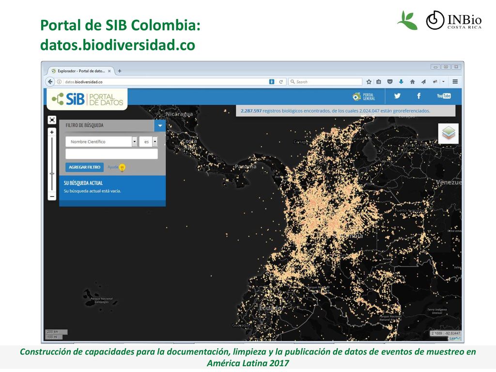The image size is (496, 372).
Task: Open the Ayuda help link
Action: point(112,167)
